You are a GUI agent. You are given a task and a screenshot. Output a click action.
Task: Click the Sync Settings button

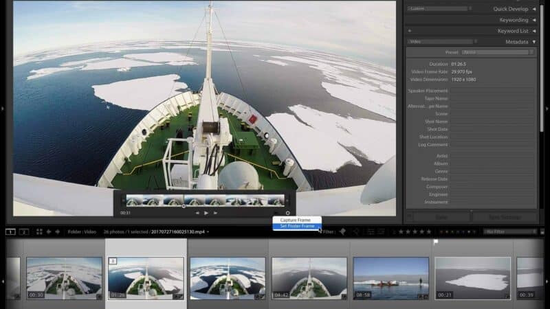(505, 217)
